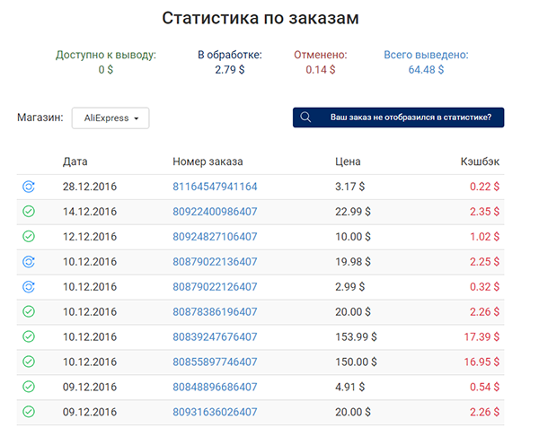Click 'Номер заказа' column header

click(x=208, y=162)
